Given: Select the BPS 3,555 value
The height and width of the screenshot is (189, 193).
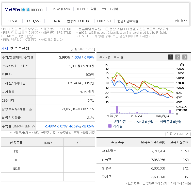Looking at the screenshot, I should click(x=33, y=21).
